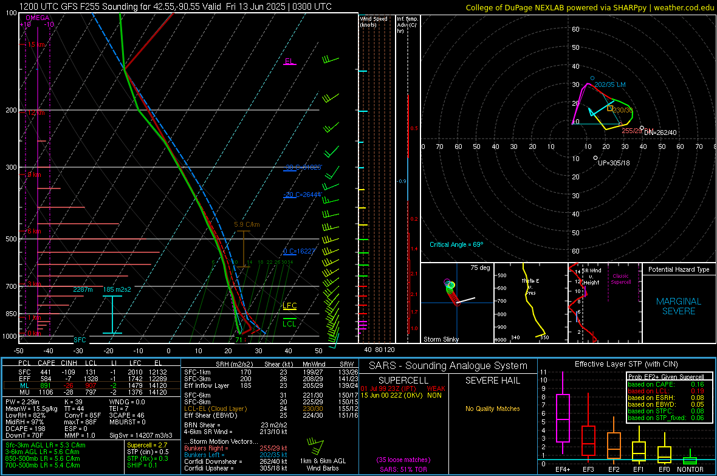
Task: Click the 185 m2s2 label on the skew-T
Action: tap(117, 289)
